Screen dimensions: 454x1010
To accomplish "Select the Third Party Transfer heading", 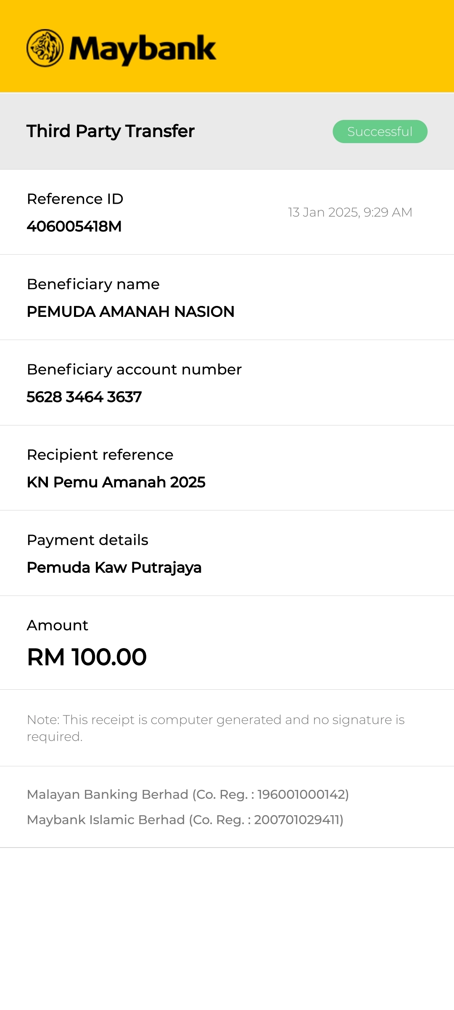I will [x=111, y=131].
